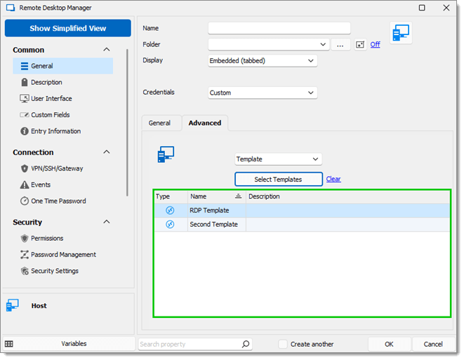Click the Security Settings gear-shield icon
The image size is (464, 360).
pos(25,271)
